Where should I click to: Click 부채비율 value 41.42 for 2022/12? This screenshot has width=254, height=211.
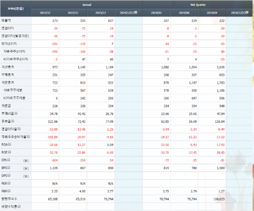(x=81, y=114)
